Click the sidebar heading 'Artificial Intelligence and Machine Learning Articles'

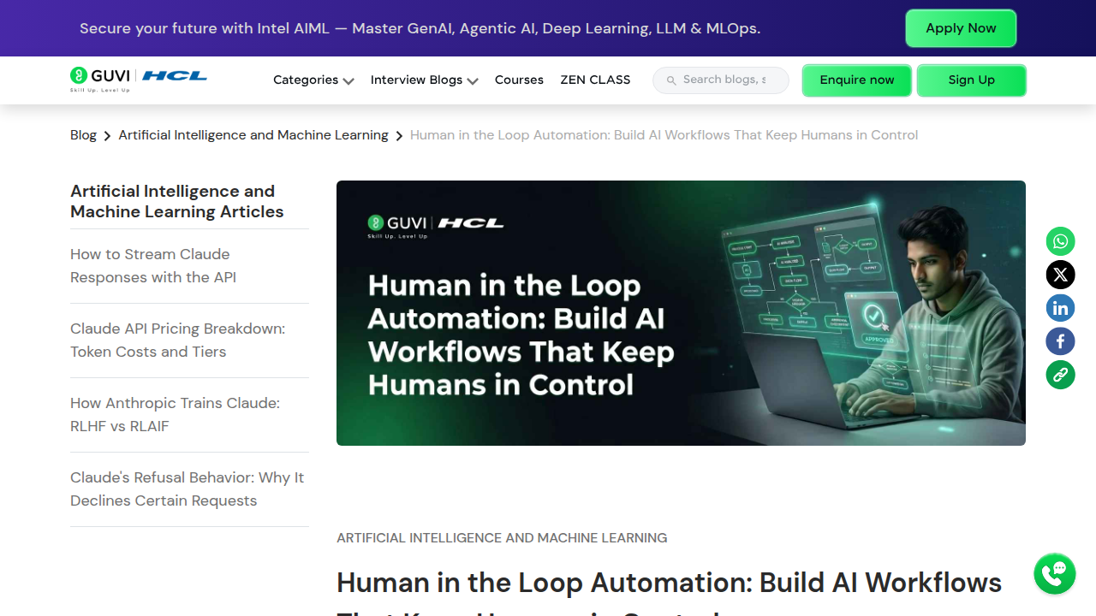click(177, 202)
